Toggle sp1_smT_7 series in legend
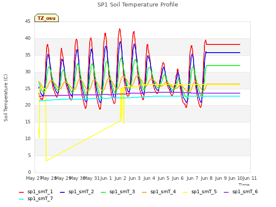The height and width of the screenshot is (207, 276). click(36, 198)
